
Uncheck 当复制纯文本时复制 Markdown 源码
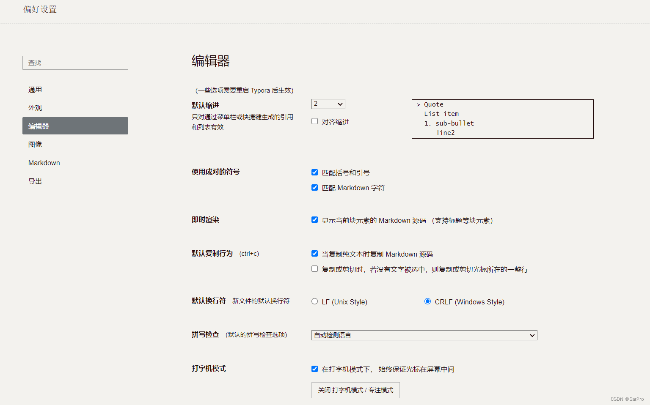[315, 254]
